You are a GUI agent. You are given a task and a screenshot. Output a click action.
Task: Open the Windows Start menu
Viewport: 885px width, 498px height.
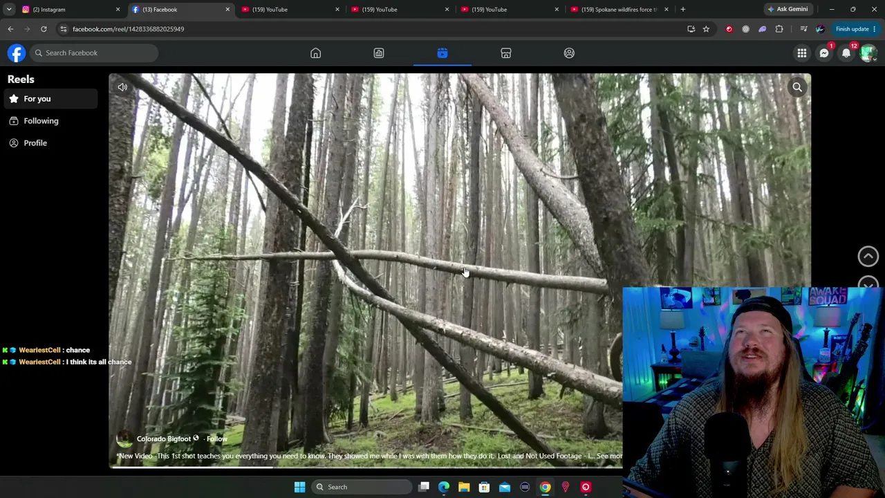coord(299,487)
